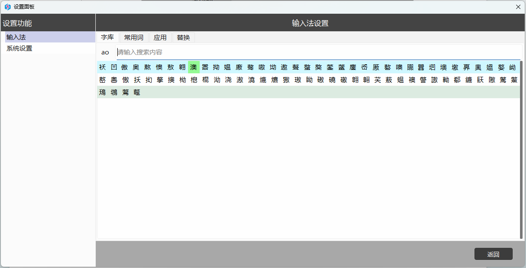This screenshot has width=526, height=268.
Task: Select the character 翱 in first row
Action: (182, 67)
